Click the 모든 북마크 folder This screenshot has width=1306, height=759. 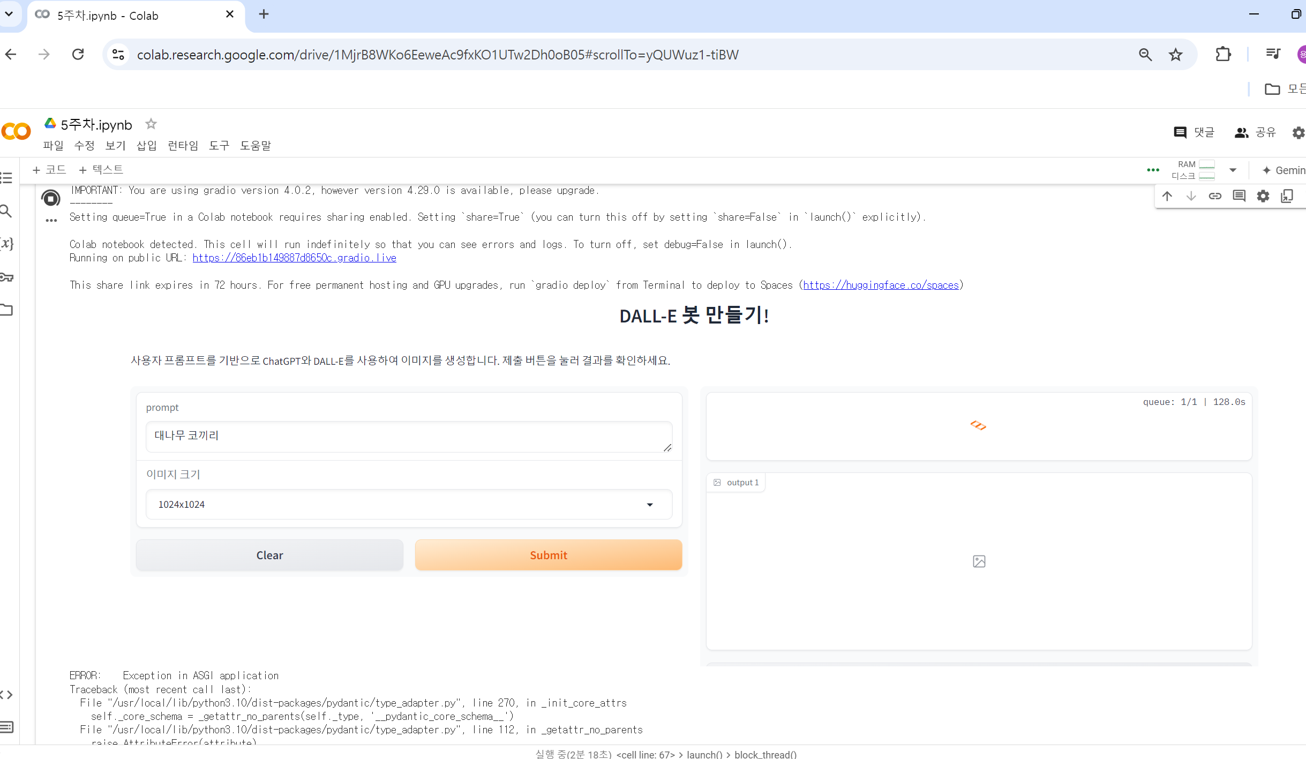(x=1286, y=89)
